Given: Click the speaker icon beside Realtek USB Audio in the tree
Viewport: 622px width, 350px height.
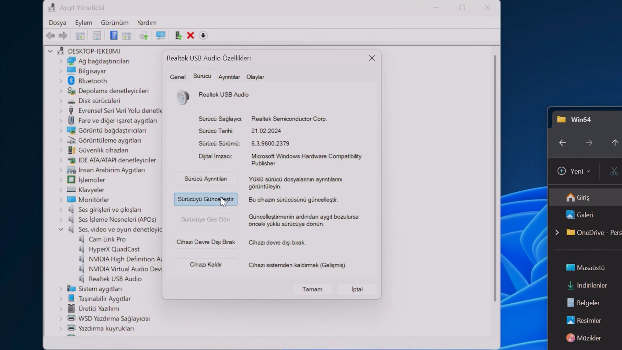Looking at the screenshot, I should pyautogui.click(x=82, y=279).
